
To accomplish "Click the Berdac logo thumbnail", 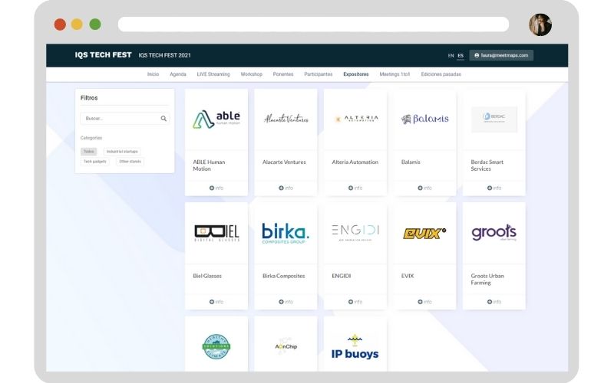I will point(494,119).
